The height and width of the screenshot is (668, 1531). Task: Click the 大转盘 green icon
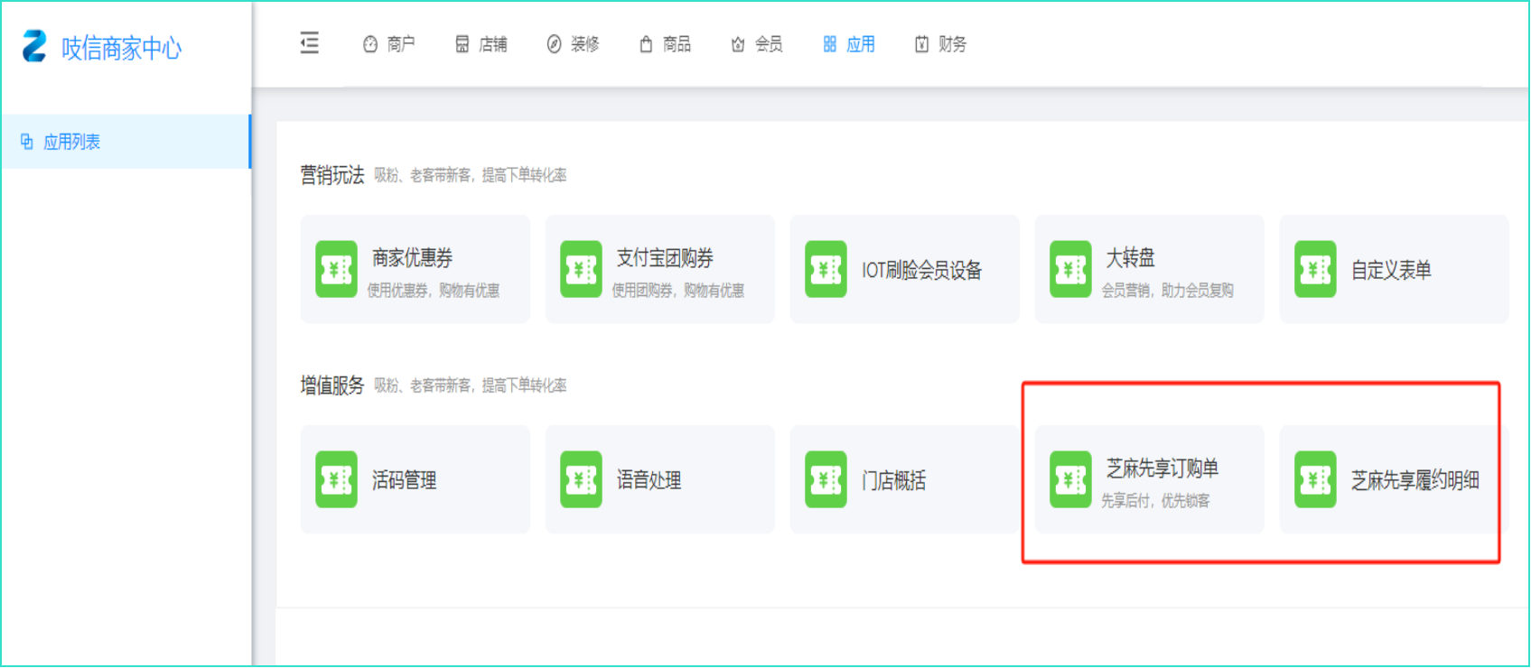point(1070,269)
